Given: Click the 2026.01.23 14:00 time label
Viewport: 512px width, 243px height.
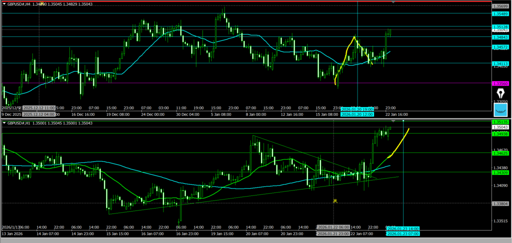Looking at the screenshot, I should click(x=402, y=228).
